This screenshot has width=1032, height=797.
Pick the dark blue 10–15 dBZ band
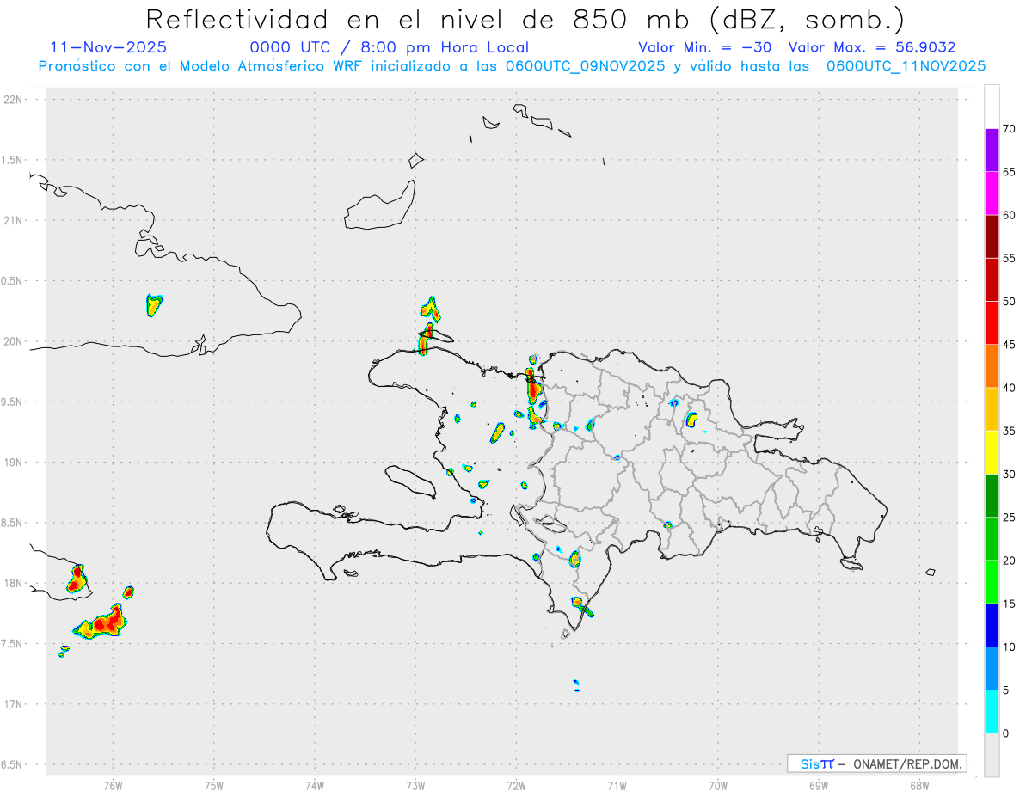[x=992, y=625]
